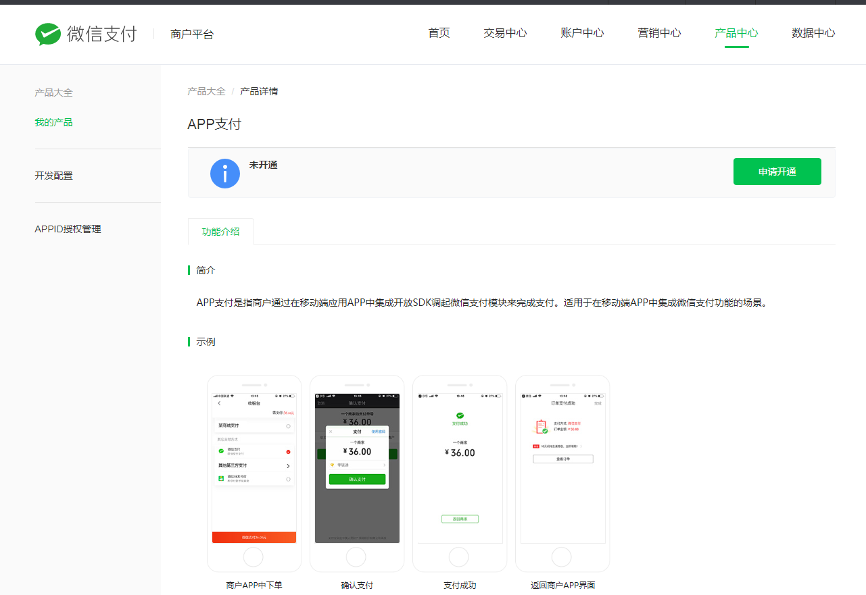The width and height of the screenshot is (866, 595).
Task: Click the 支付成功 caption under the third phone
Action: click(x=460, y=586)
